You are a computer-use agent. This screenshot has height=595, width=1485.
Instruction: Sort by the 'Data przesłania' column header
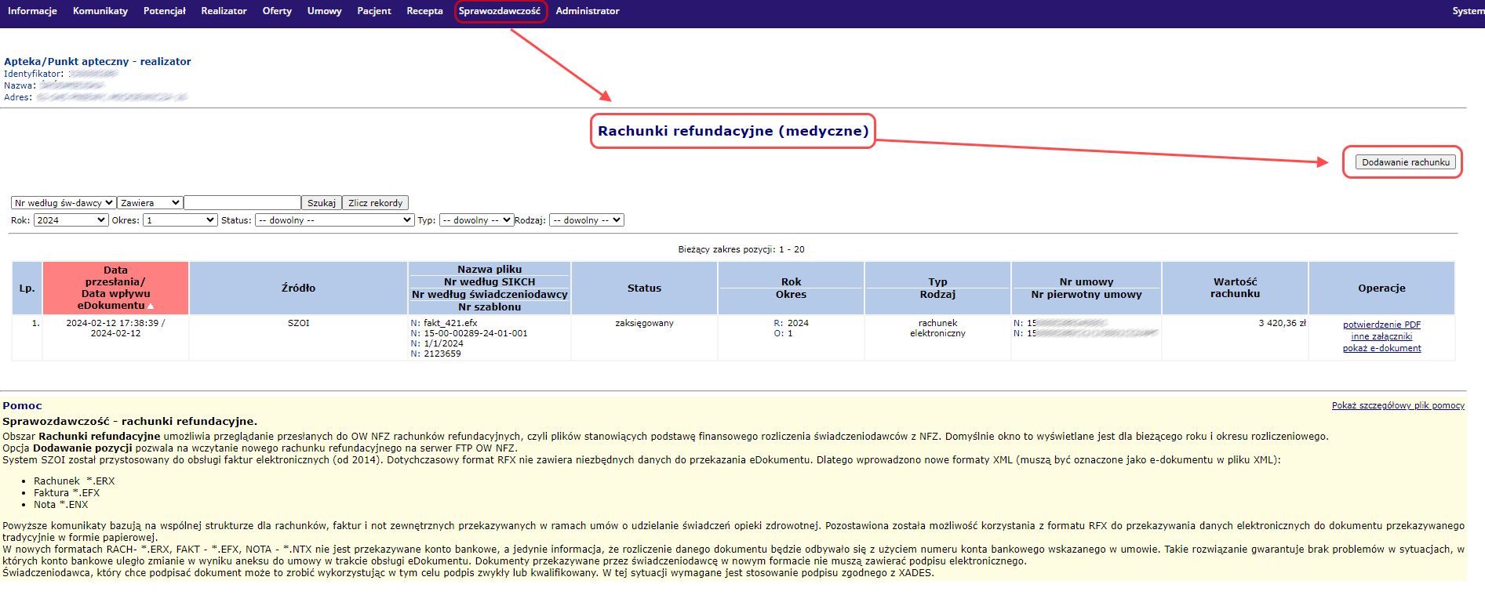click(x=115, y=288)
